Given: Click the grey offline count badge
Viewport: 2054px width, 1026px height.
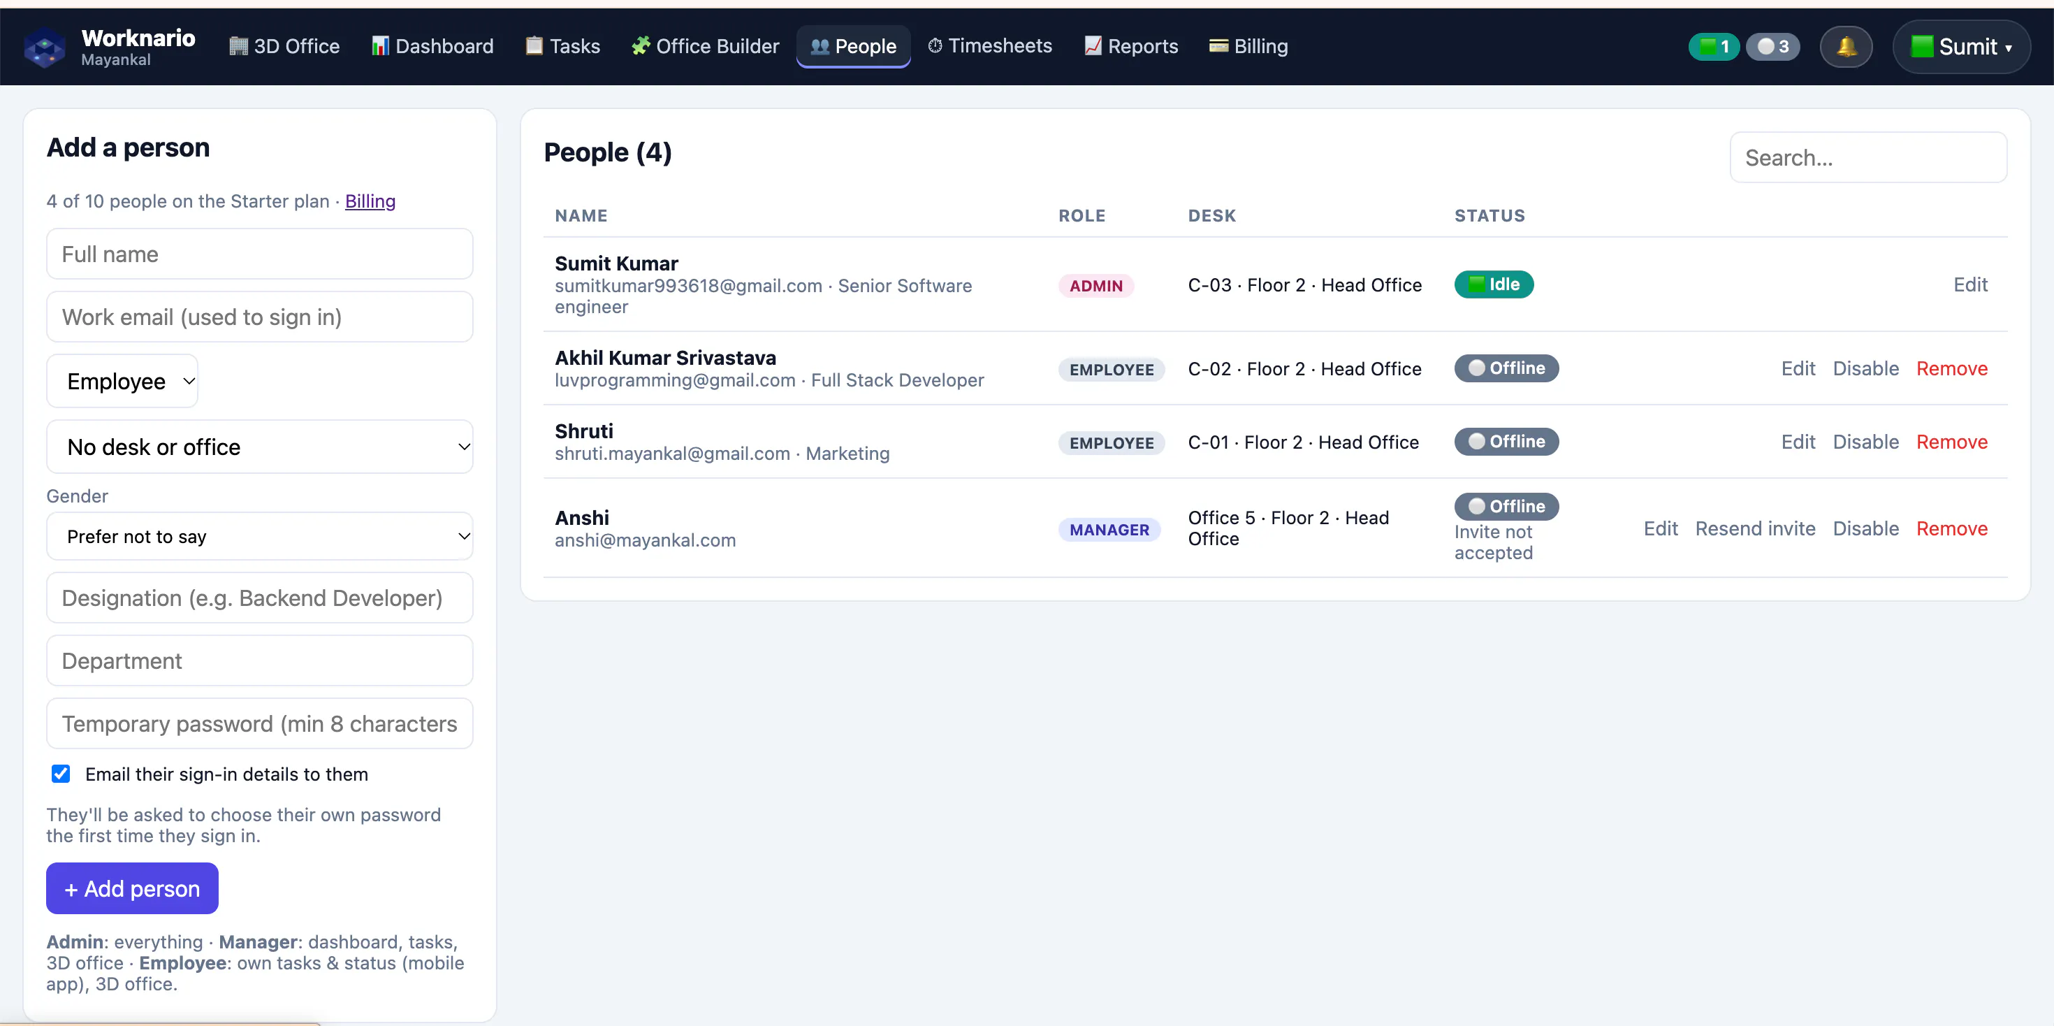Looking at the screenshot, I should point(1772,46).
